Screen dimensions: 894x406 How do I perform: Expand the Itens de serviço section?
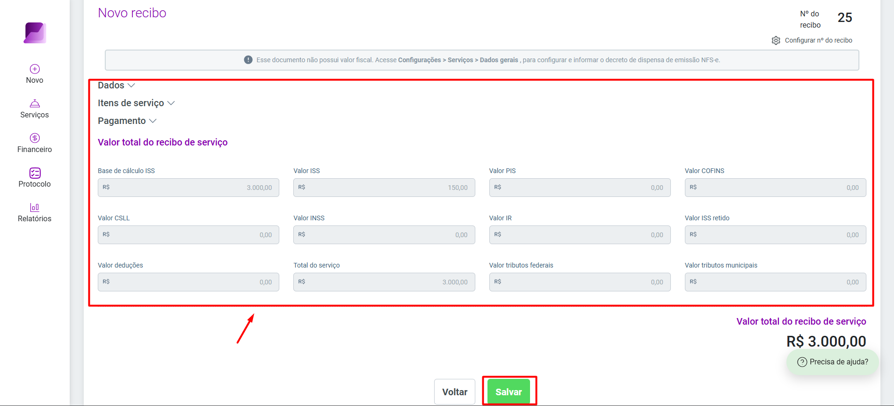pyautogui.click(x=136, y=103)
